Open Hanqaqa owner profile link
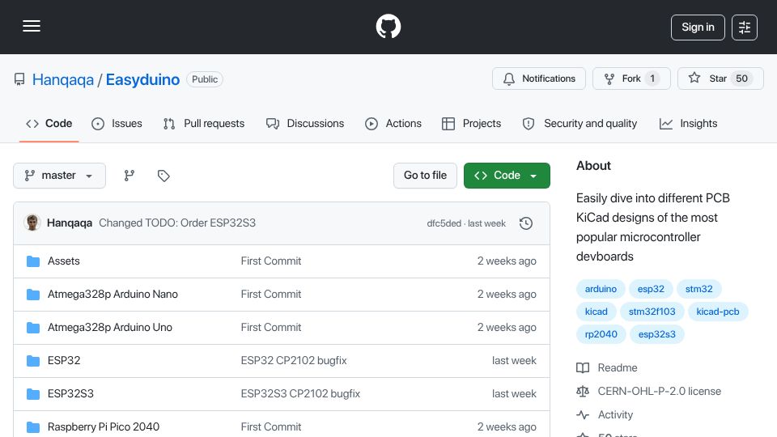777x437 pixels. [x=63, y=79]
